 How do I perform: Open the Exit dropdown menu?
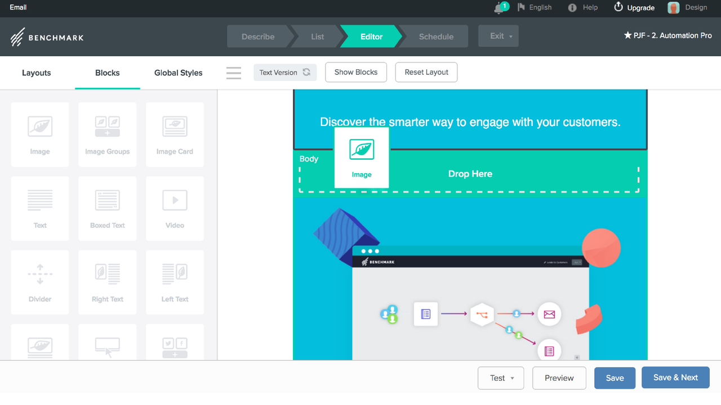pyautogui.click(x=498, y=35)
